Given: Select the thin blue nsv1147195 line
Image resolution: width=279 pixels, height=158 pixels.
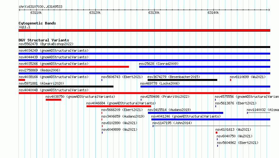Looking at the screenshot, I should click(x=211, y=126).
